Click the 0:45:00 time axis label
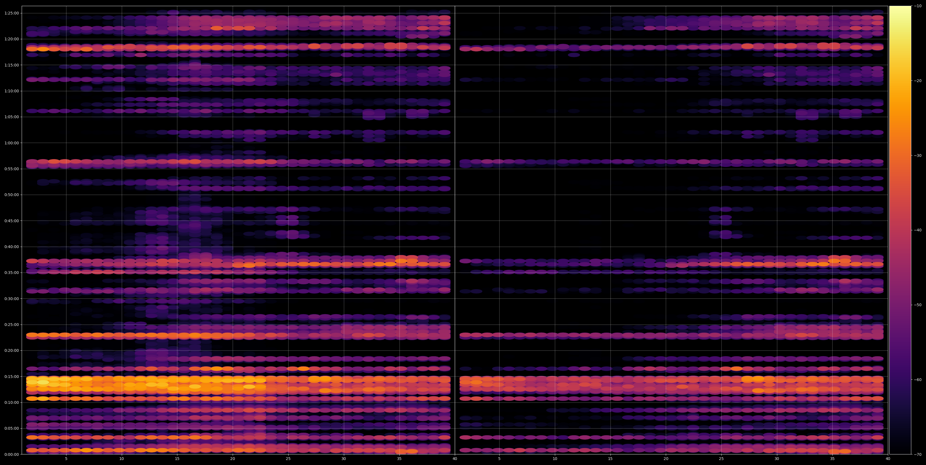Image resolution: width=926 pixels, height=465 pixels. tap(11, 221)
